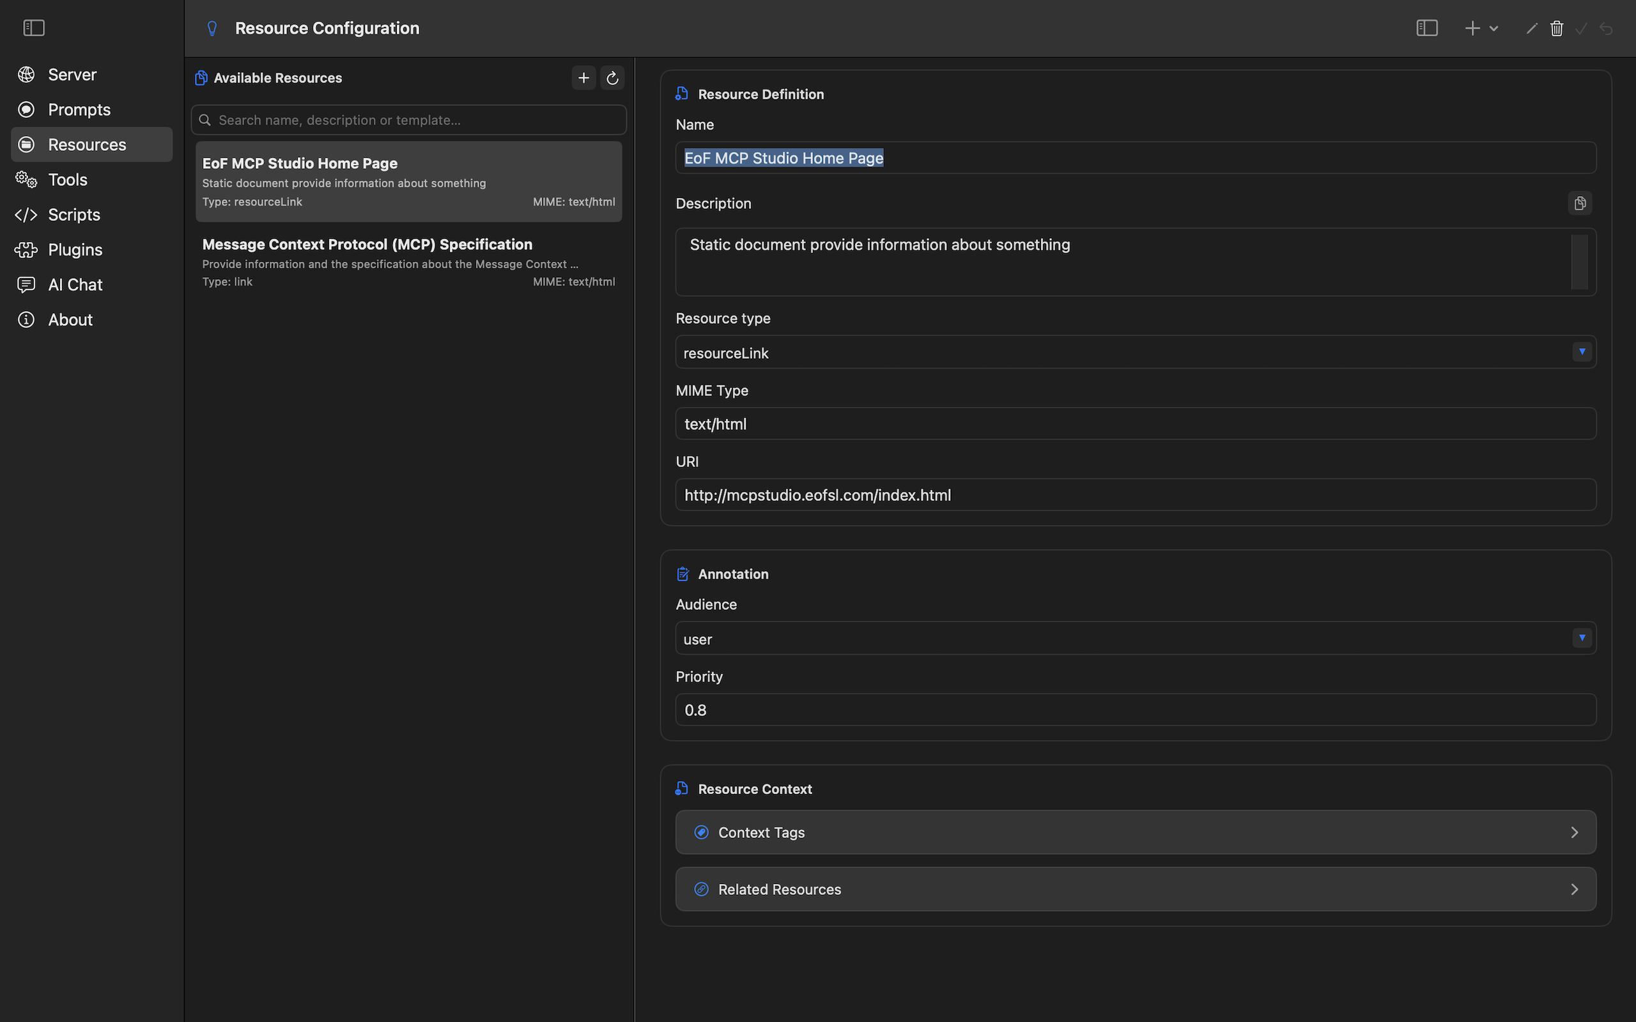Open the add menu chevron in toolbar
Screen dimensions: 1636x1022
1494,28
